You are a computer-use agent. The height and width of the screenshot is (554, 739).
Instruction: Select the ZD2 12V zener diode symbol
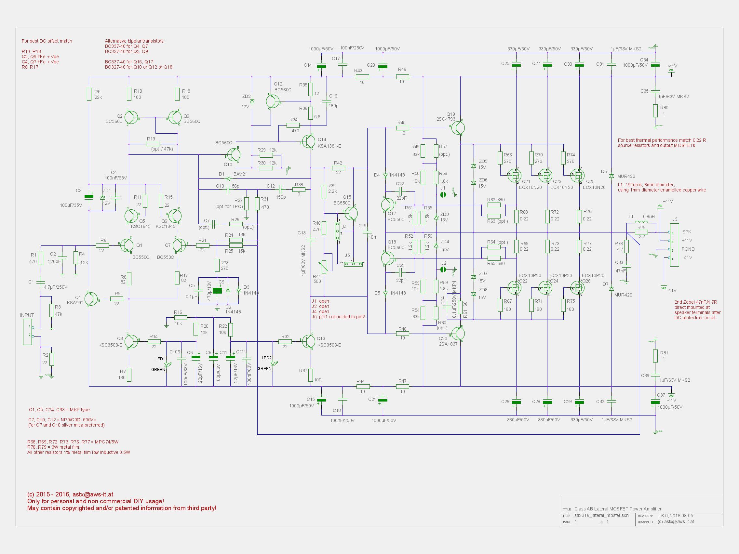252,101
